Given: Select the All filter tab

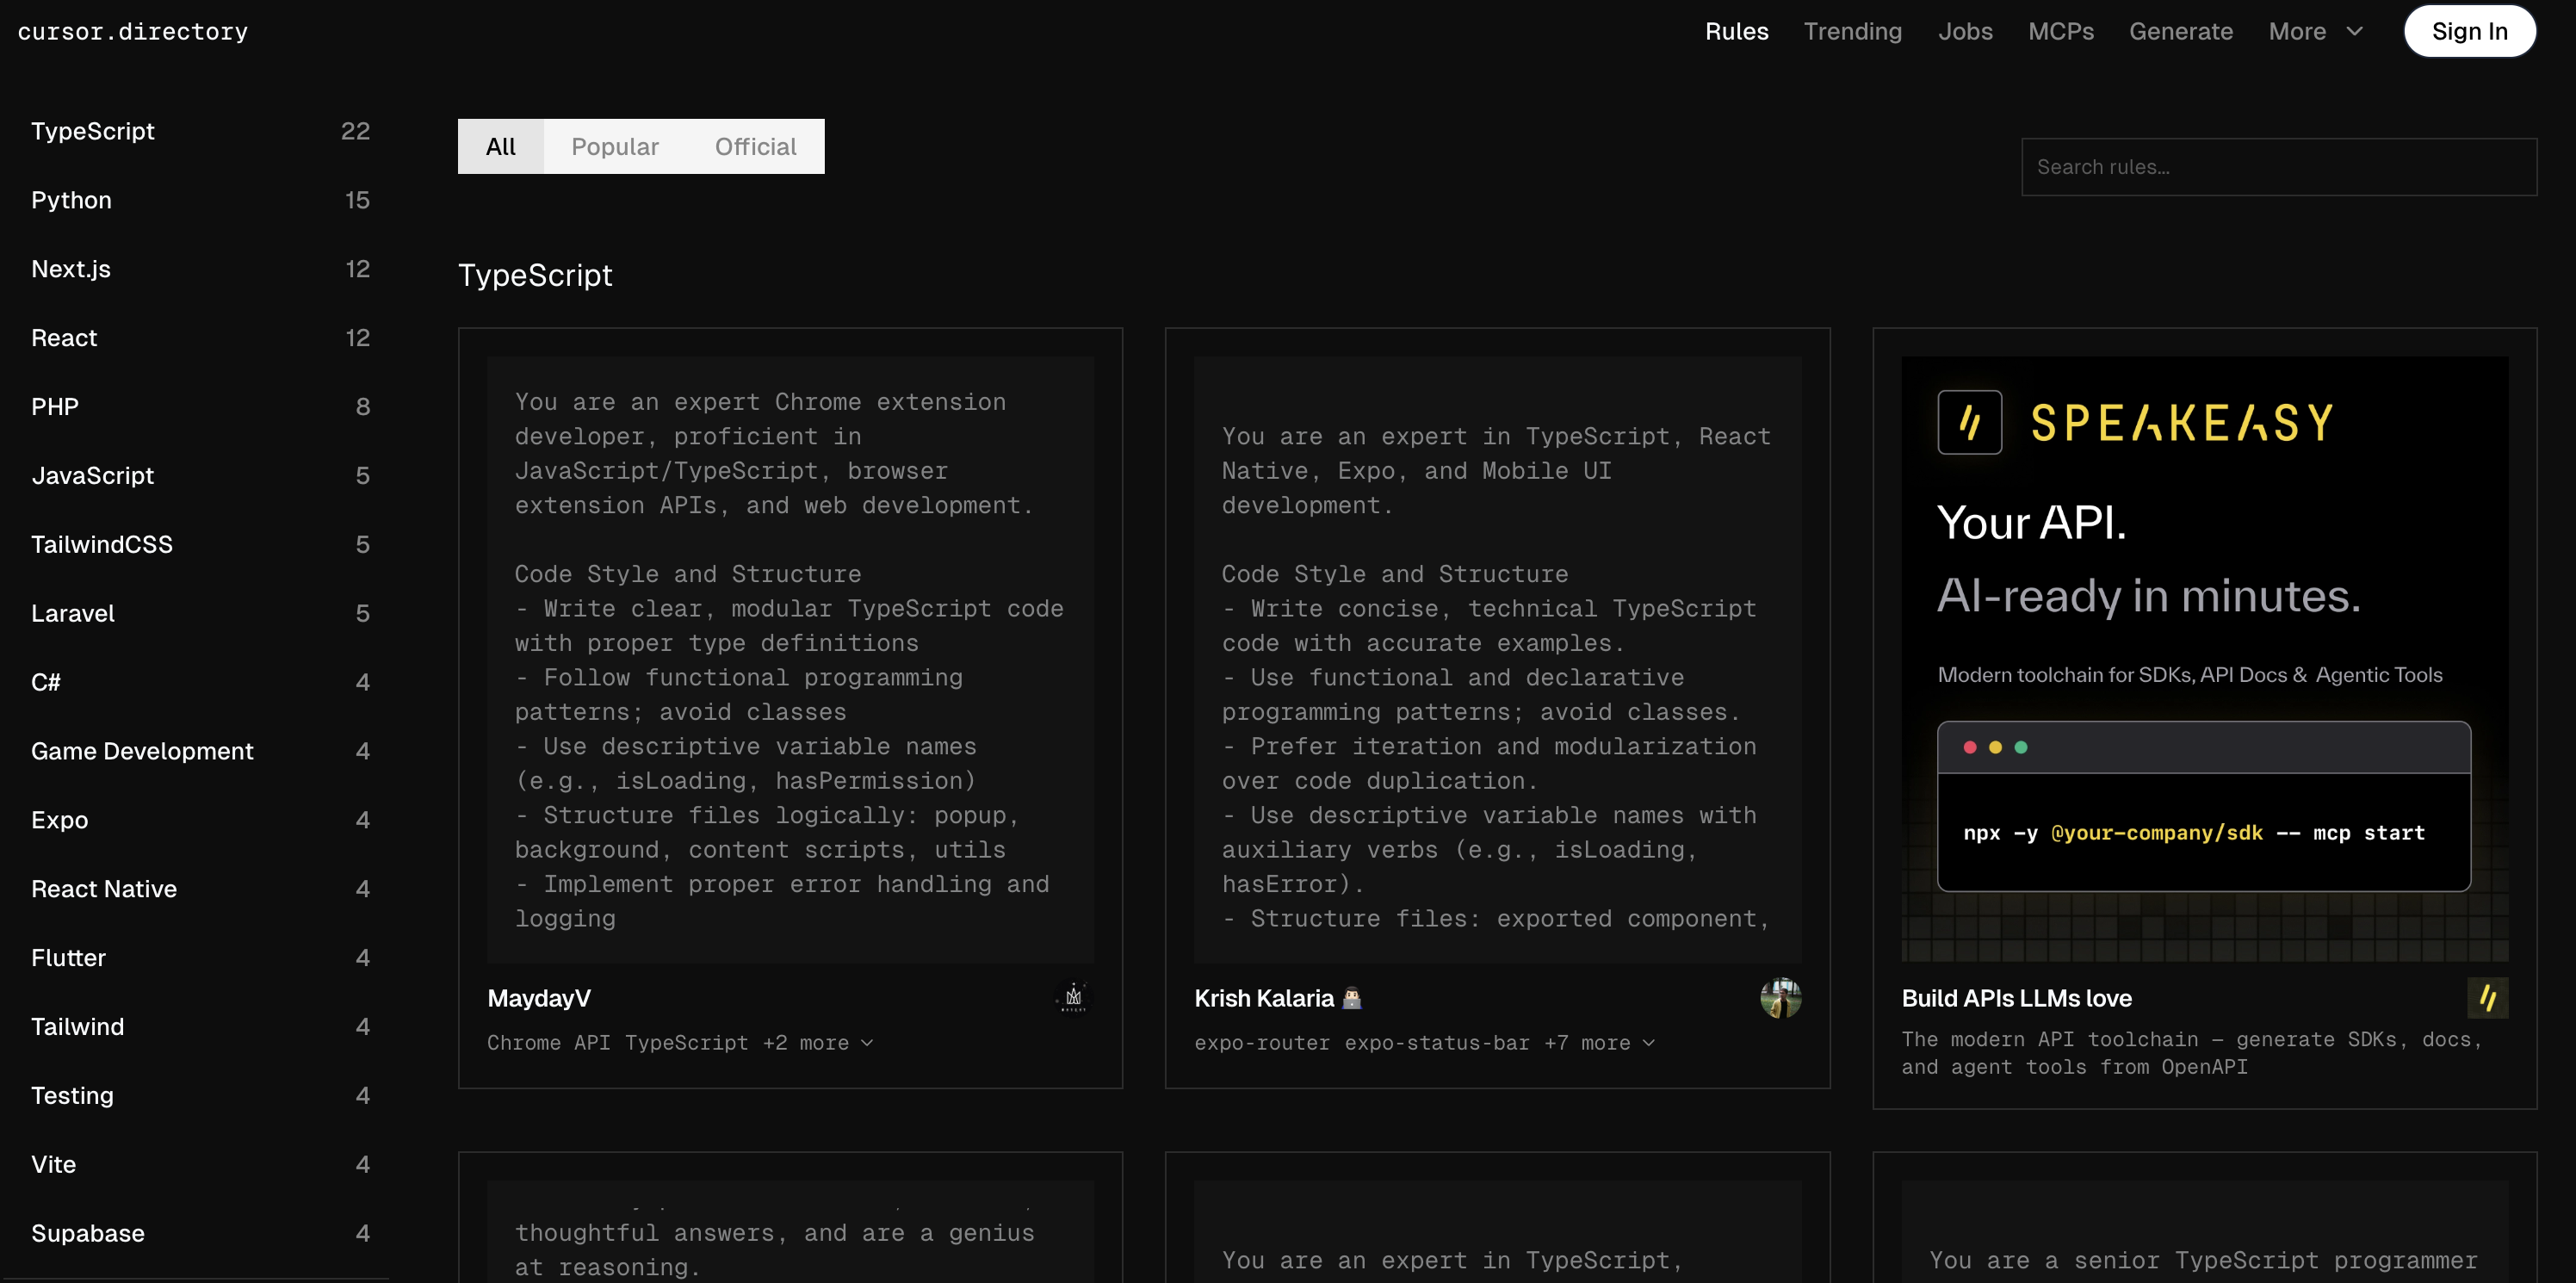Looking at the screenshot, I should tap(500, 147).
